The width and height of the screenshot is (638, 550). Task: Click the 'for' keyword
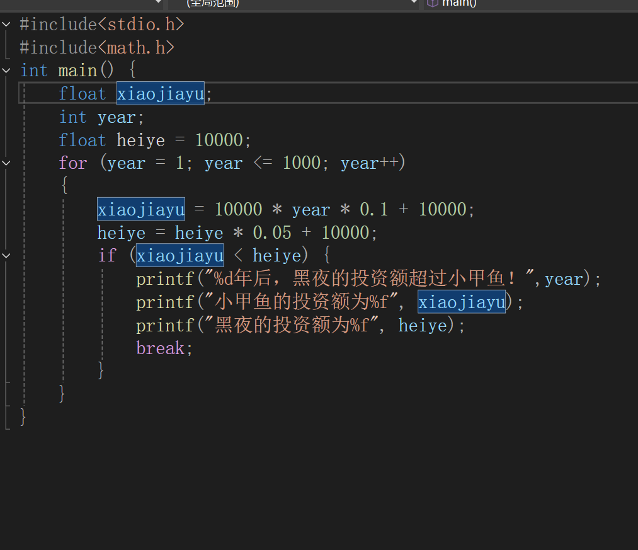tap(73, 163)
